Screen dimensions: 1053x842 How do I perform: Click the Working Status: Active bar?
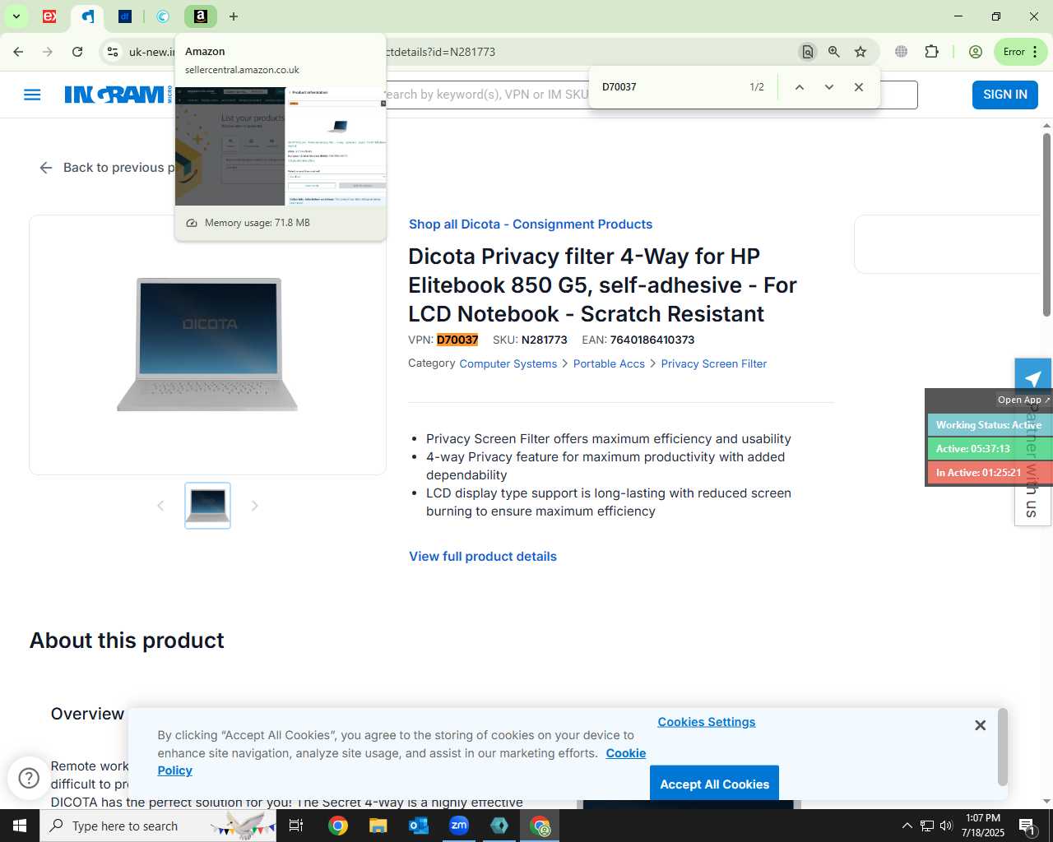click(x=990, y=425)
